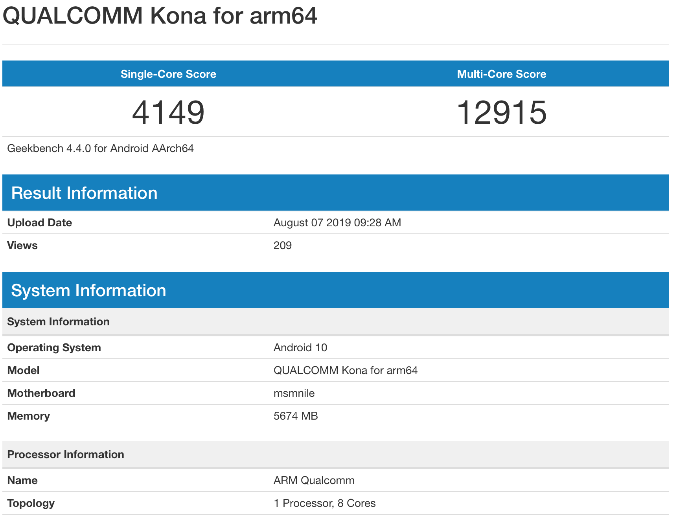Select the views count 209

[283, 246]
